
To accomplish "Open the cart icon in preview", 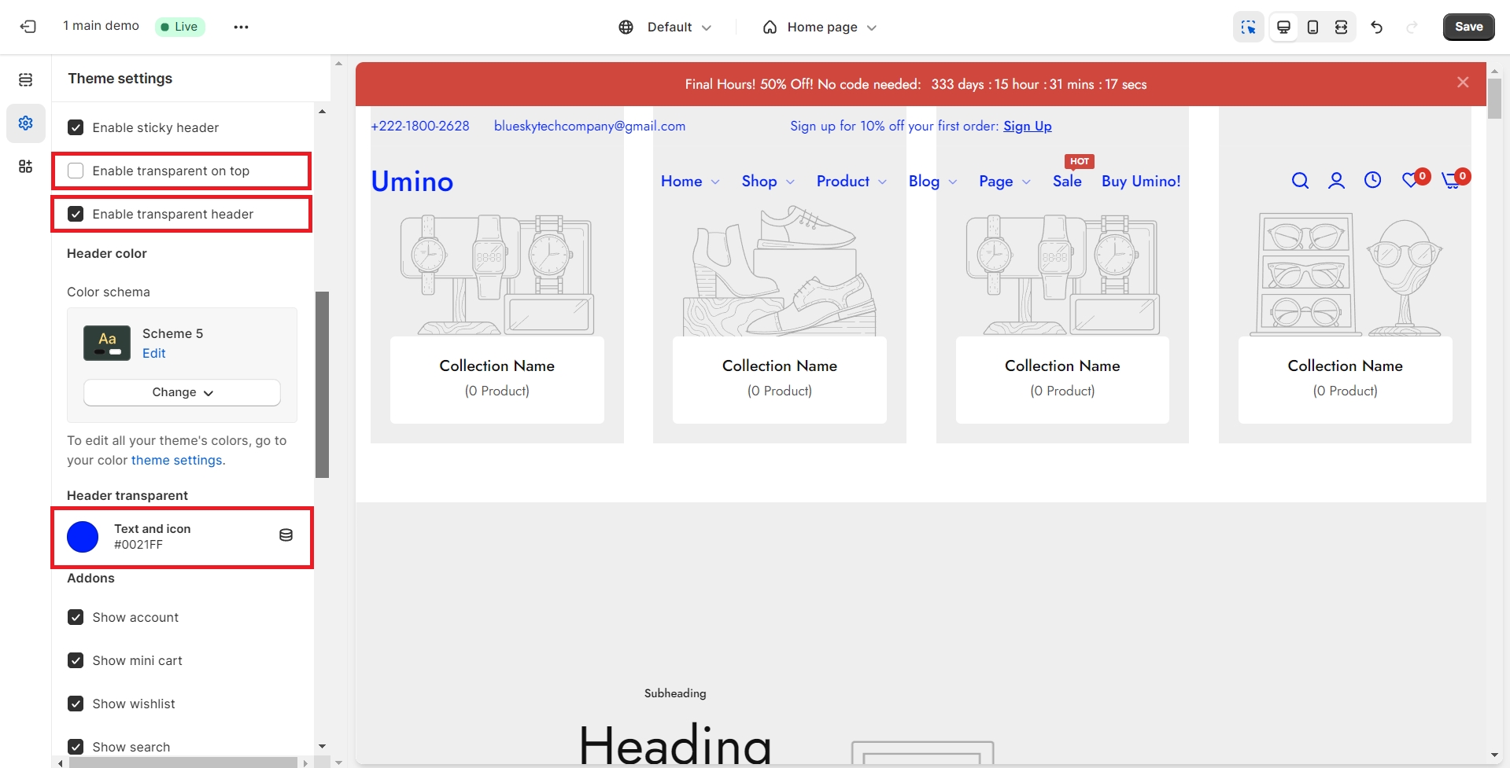I will pyautogui.click(x=1451, y=181).
